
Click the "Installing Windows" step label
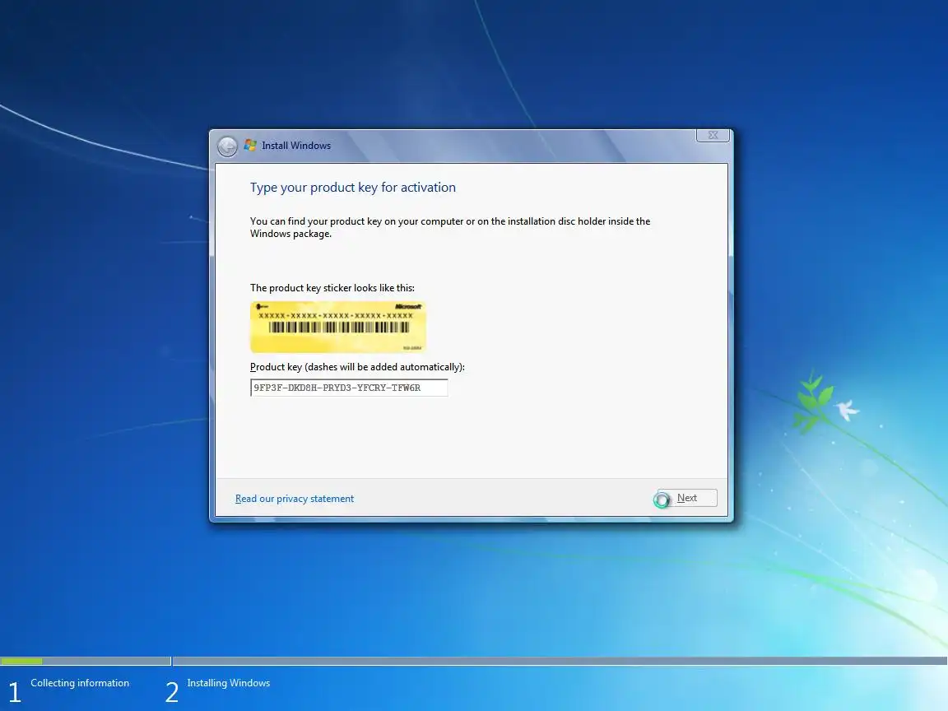[229, 682]
